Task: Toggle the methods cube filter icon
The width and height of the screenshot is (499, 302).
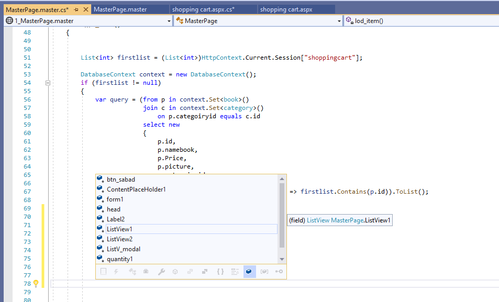Action: tap(175, 272)
